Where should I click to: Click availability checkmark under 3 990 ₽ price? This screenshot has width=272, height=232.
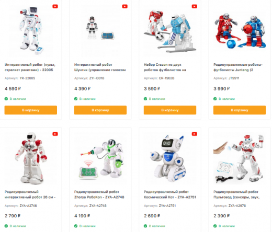[215, 99]
